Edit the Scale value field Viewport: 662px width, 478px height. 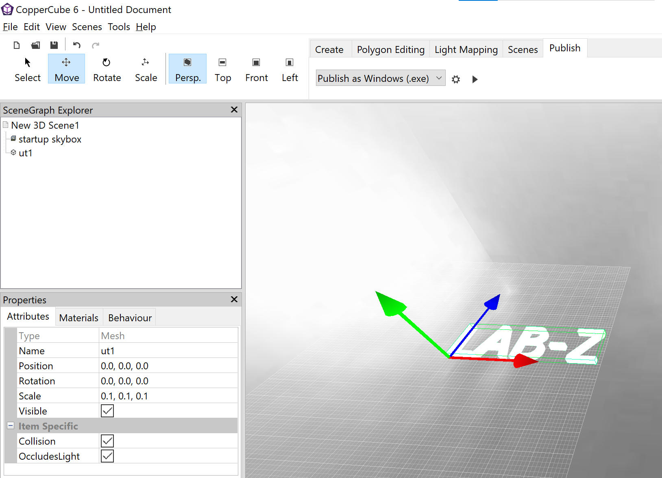pos(168,396)
